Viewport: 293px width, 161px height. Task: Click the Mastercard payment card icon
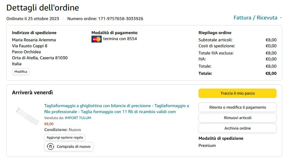[x=97, y=39]
